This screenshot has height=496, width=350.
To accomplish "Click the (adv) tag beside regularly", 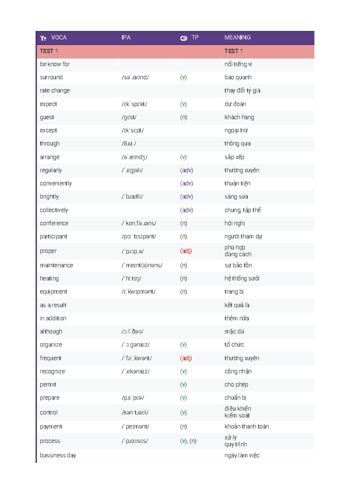I will click(186, 170).
